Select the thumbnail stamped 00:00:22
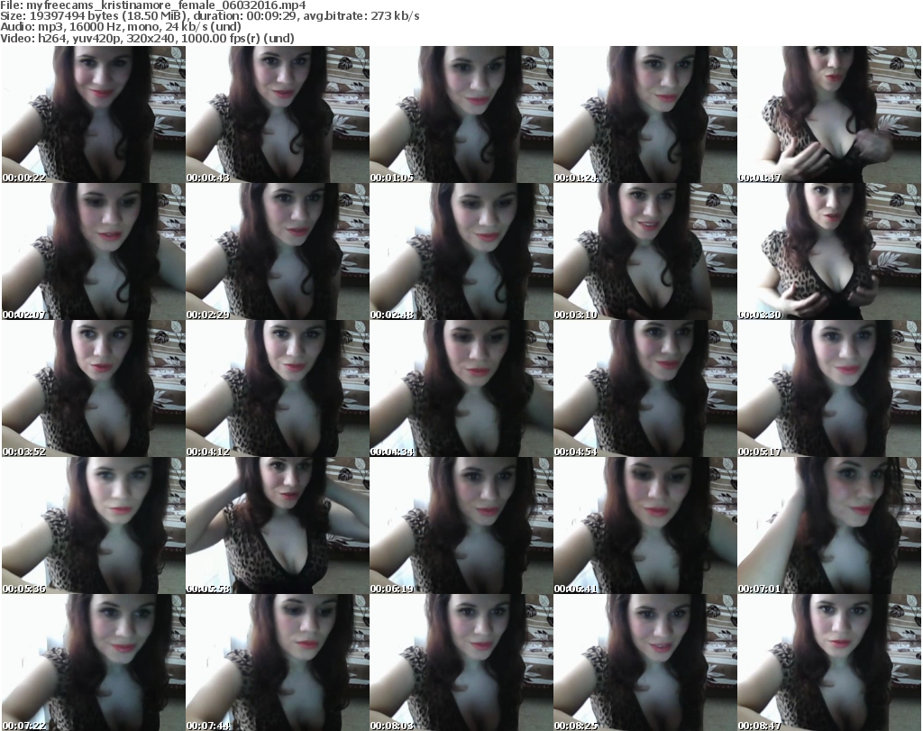 [x=94, y=114]
